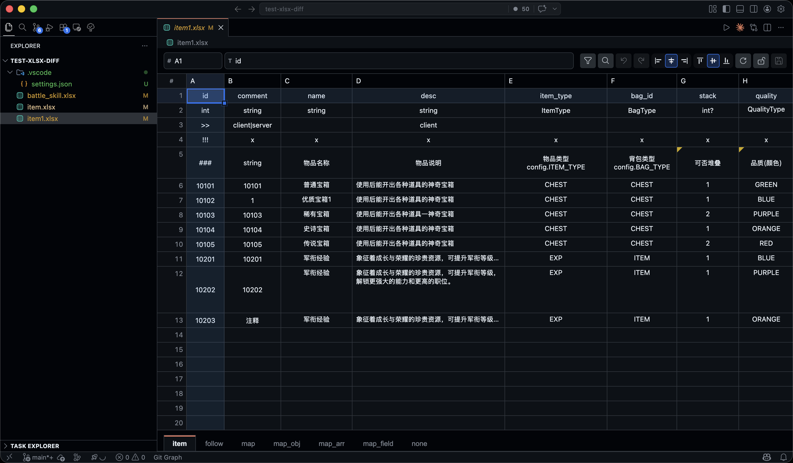
Task: Click the save floppy disk icon
Action: tap(779, 61)
